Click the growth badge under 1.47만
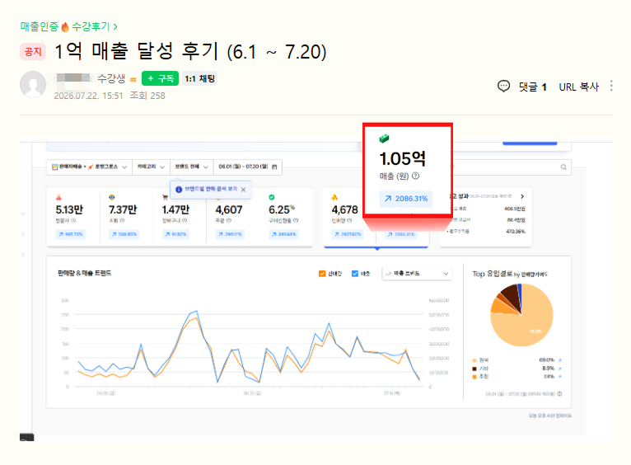 [176, 234]
